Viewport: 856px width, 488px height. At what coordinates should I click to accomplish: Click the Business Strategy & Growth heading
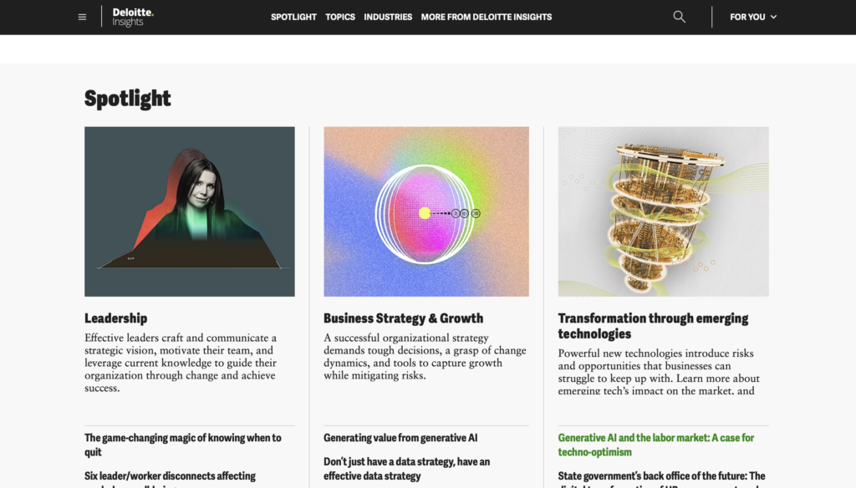403,318
